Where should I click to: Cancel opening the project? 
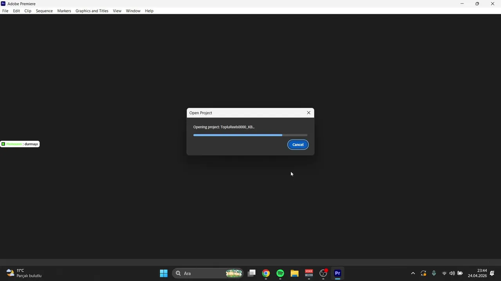click(x=298, y=145)
